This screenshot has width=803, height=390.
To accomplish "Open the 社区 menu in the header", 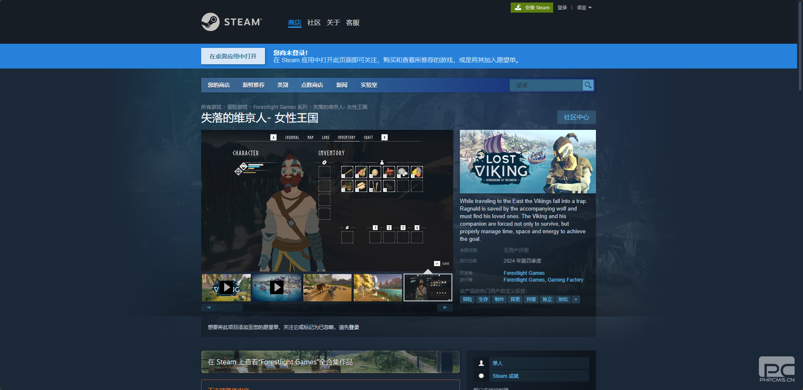I will [x=314, y=23].
